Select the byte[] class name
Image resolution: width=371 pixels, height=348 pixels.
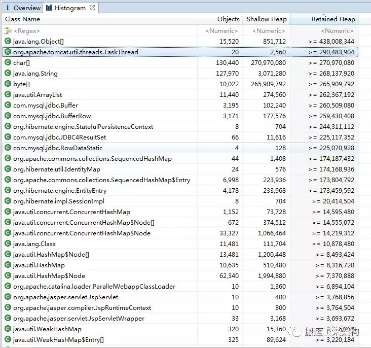tap(21, 84)
